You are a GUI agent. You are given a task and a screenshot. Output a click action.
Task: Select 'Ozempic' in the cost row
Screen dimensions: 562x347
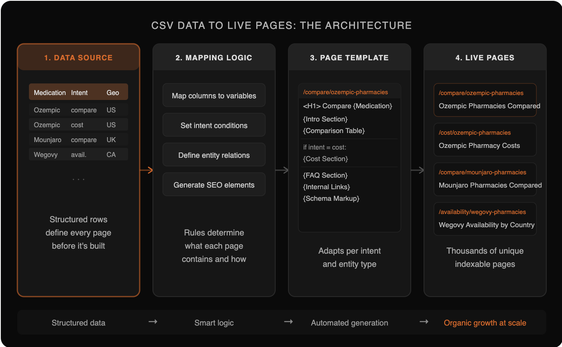coord(47,125)
